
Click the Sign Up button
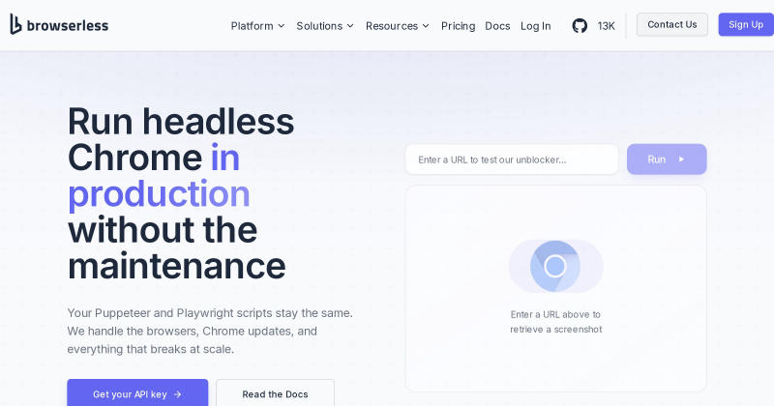point(746,25)
